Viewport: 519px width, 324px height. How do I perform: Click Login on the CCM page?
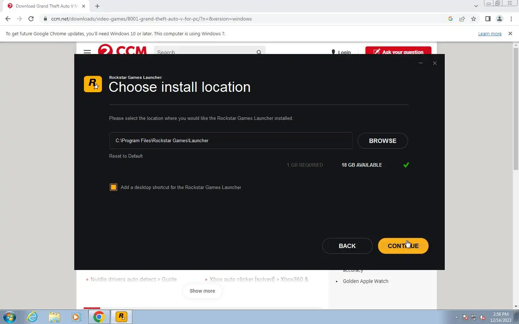(x=341, y=52)
